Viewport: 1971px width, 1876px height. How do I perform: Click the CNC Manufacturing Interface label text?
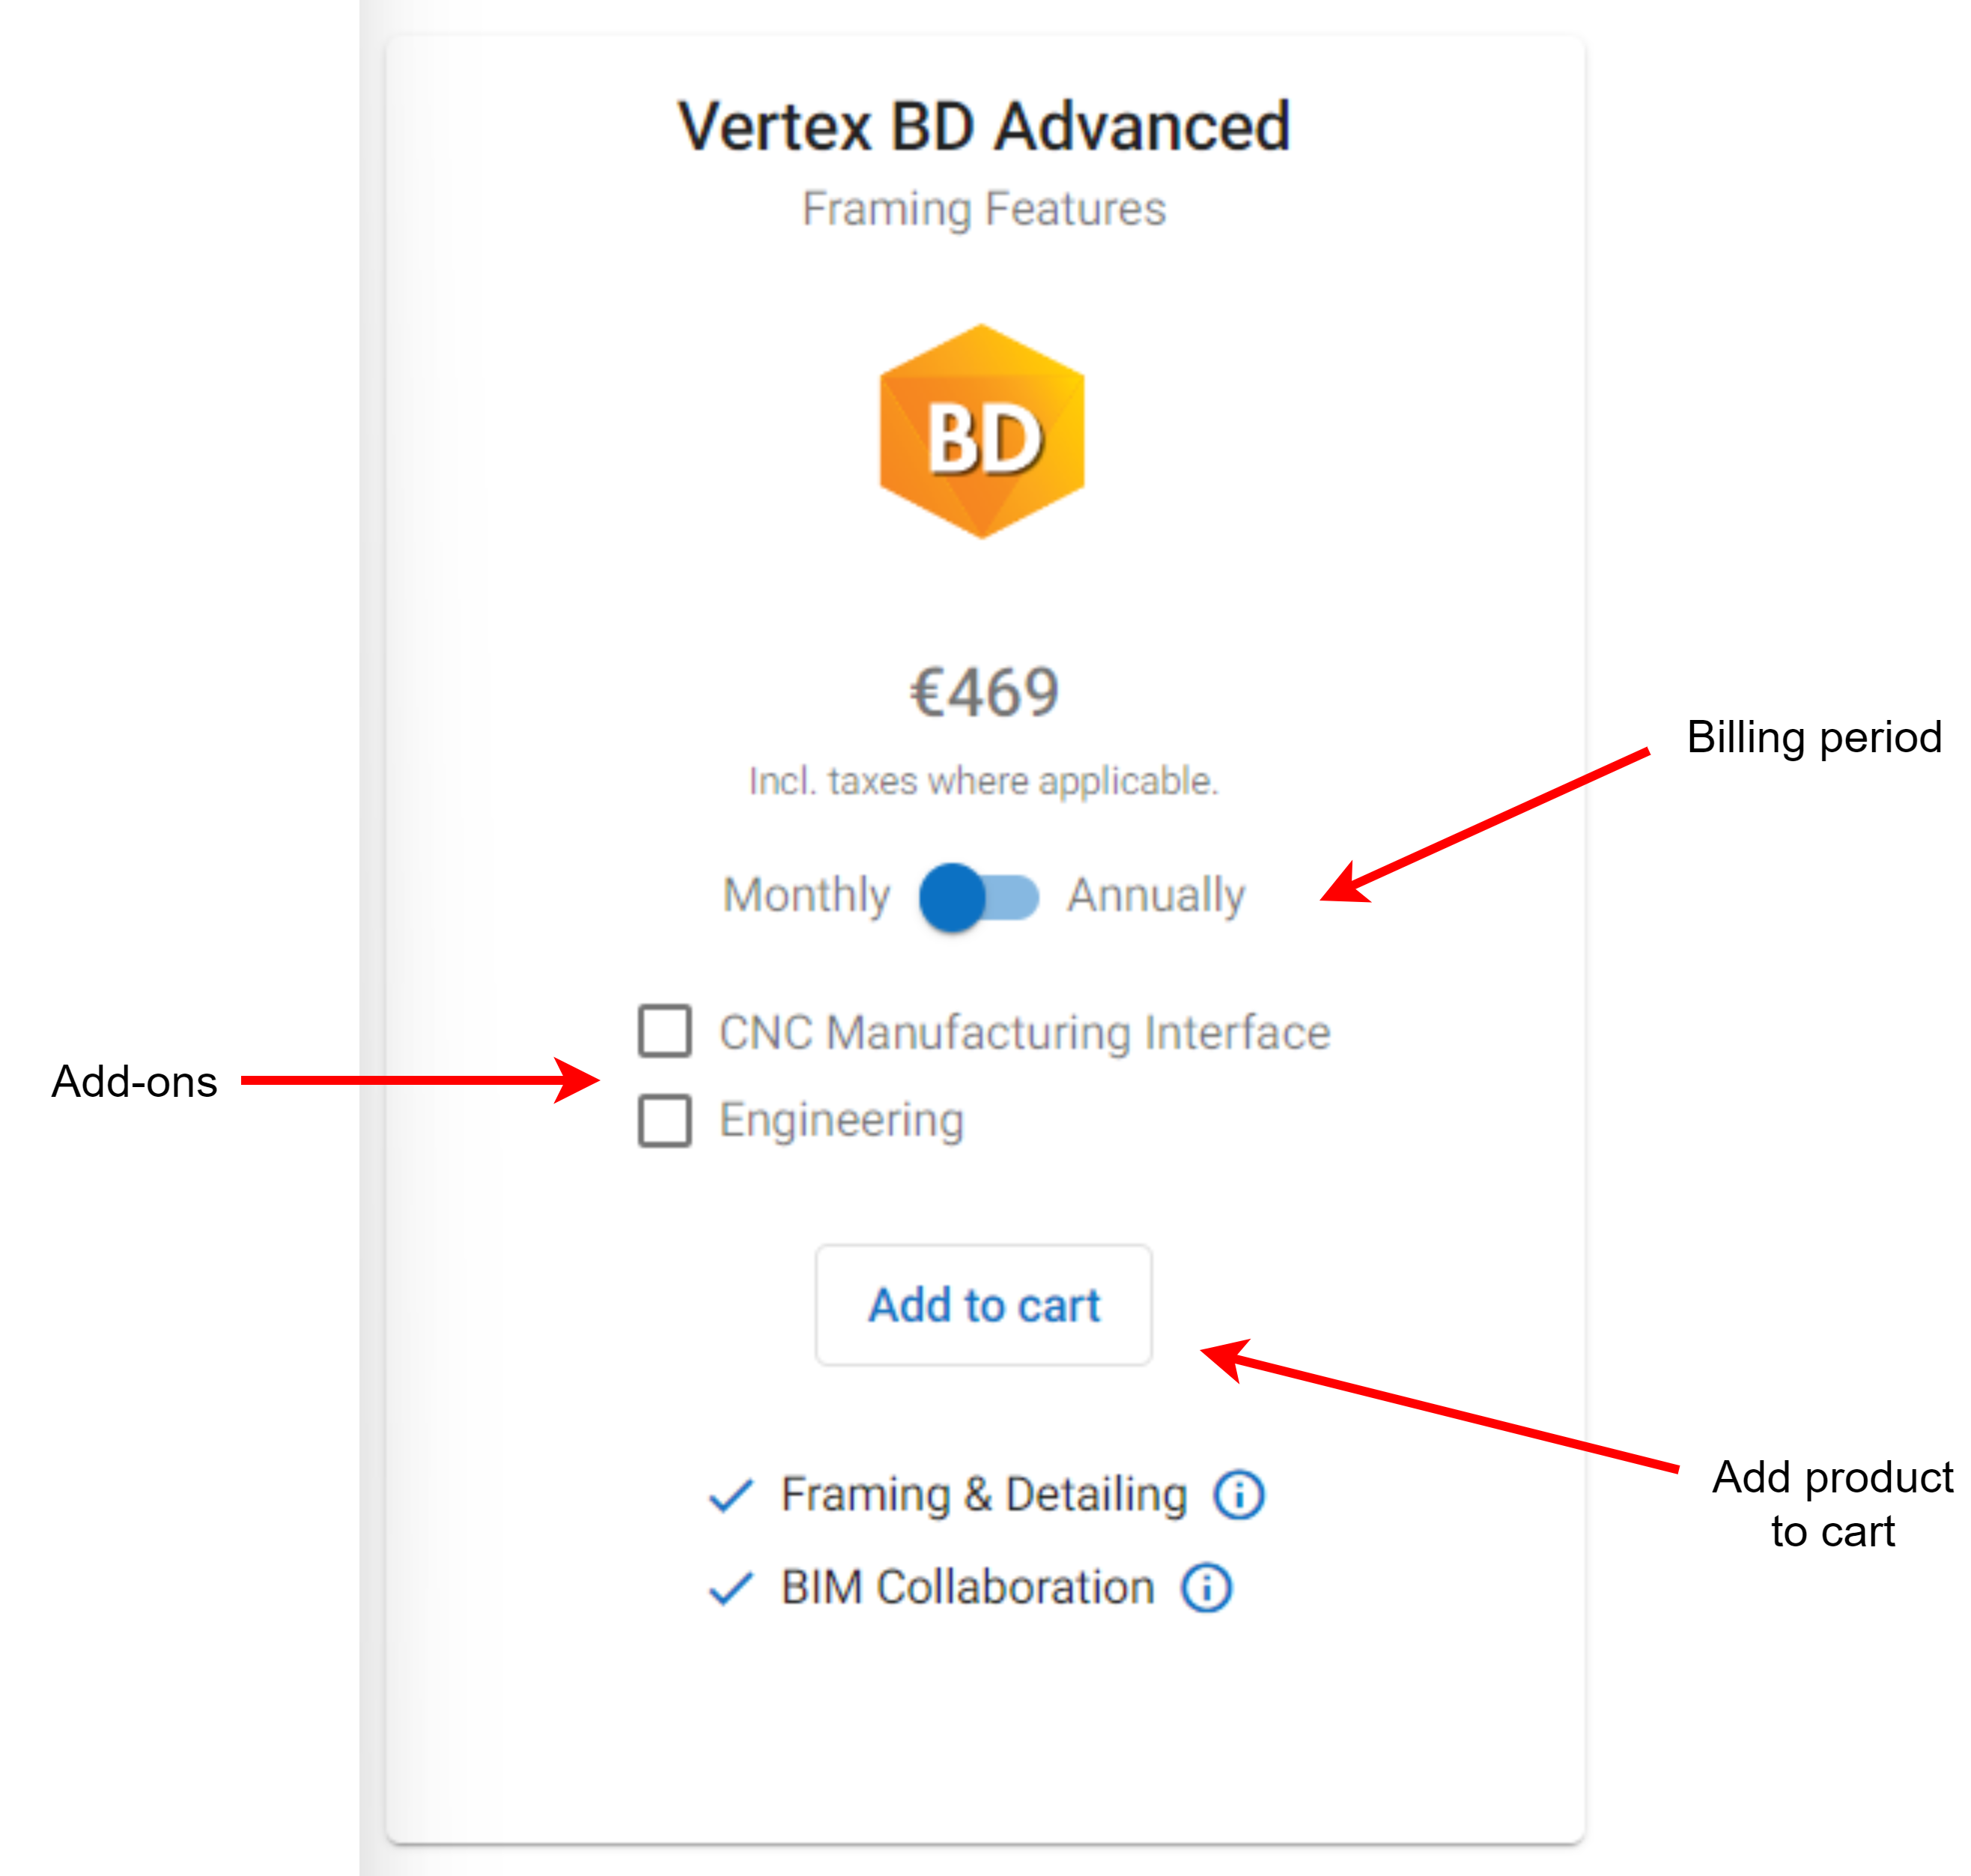(x=1024, y=1032)
